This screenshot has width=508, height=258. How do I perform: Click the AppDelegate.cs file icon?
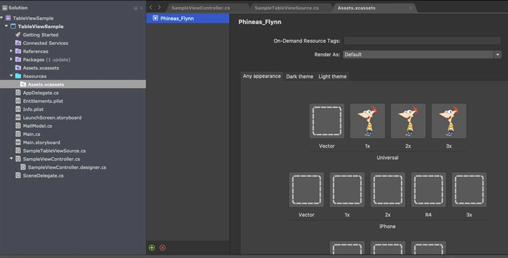(18, 93)
